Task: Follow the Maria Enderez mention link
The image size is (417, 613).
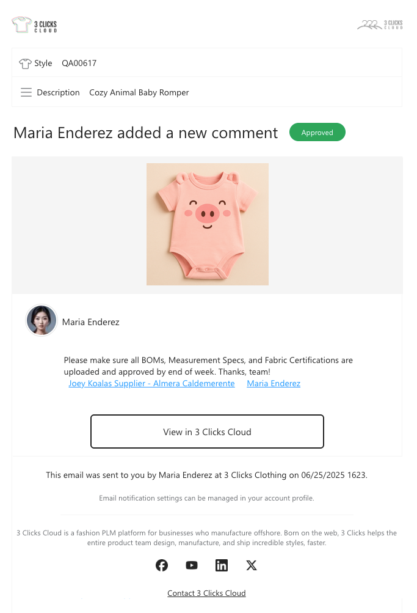Action: (x=274, y=383)
